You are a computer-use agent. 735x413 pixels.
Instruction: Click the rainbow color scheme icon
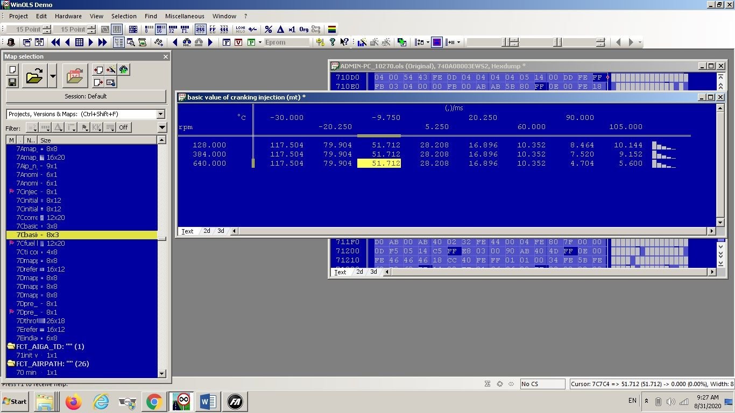click(x=332, y=30)
